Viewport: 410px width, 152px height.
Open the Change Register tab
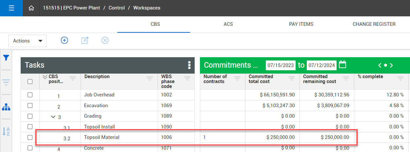coord(374,24)
